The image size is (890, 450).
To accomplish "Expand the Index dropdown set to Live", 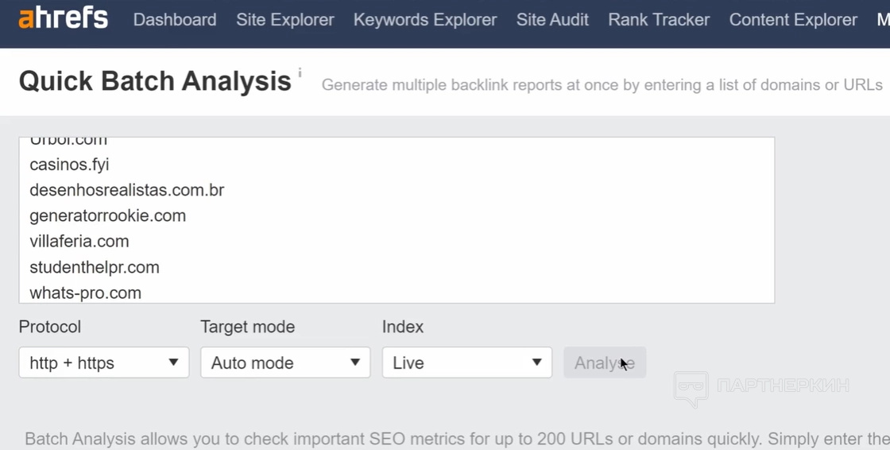I will pyautogui.click(x=466, y=363).
